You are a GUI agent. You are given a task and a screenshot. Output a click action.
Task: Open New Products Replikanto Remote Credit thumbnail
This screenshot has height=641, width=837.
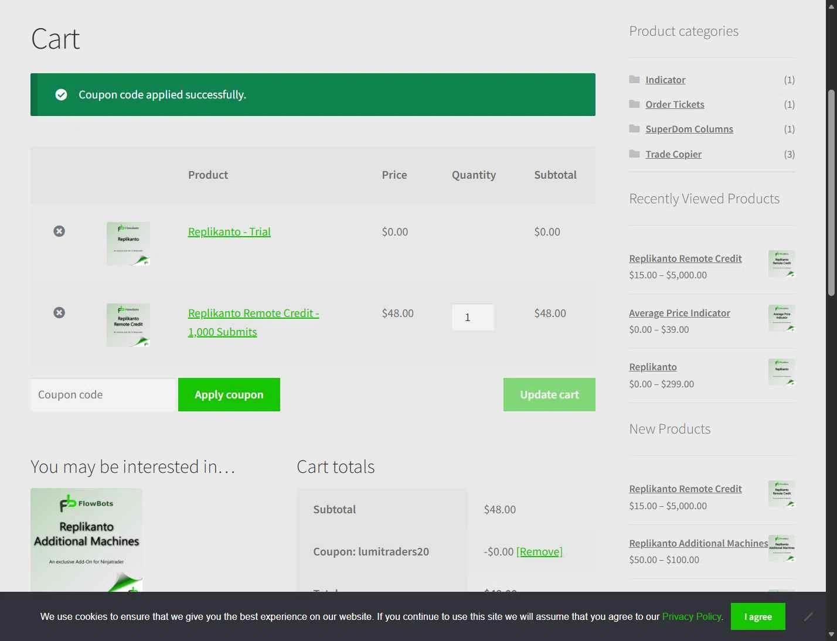point(781,494)
